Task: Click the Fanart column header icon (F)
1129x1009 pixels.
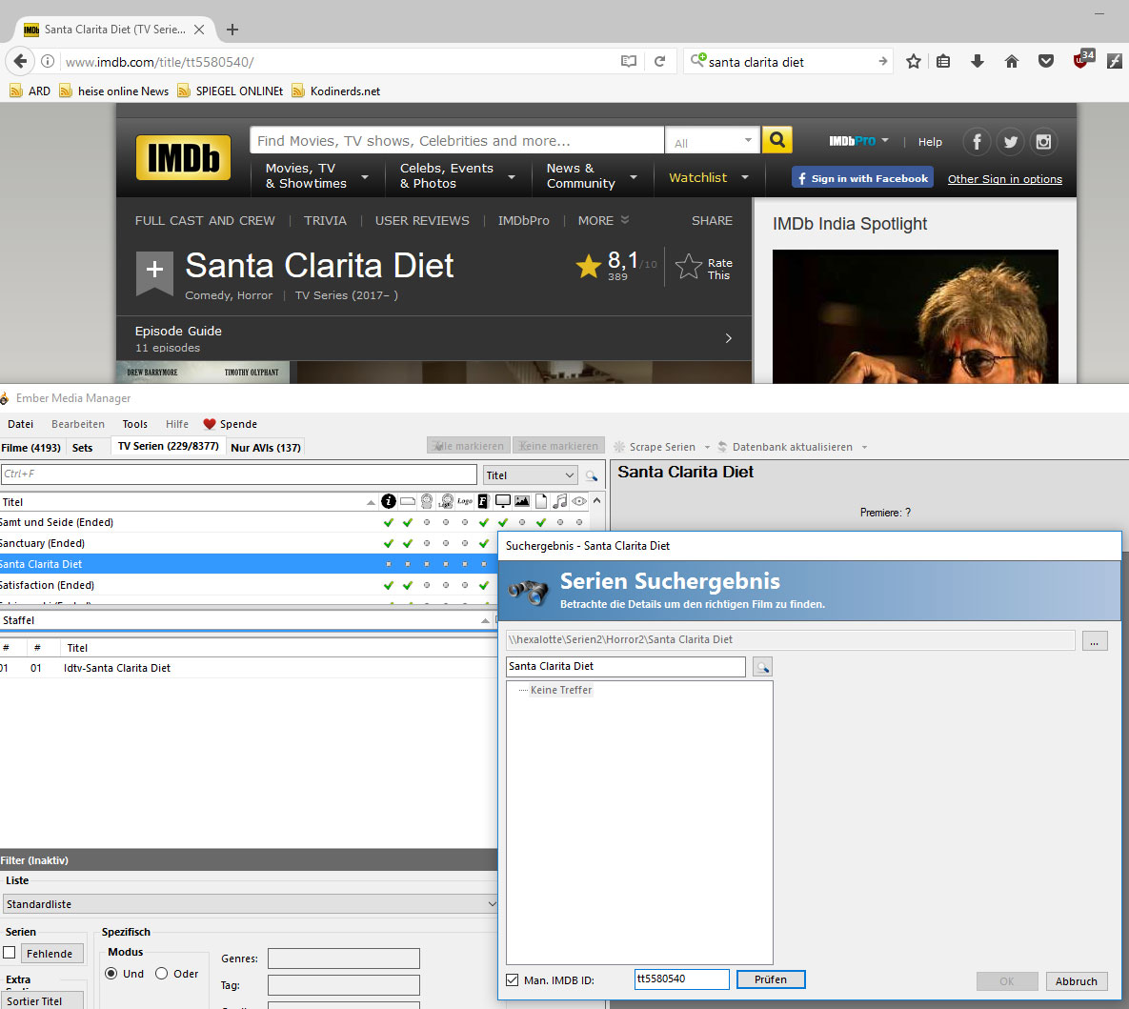Action: [x=483, y=501]
